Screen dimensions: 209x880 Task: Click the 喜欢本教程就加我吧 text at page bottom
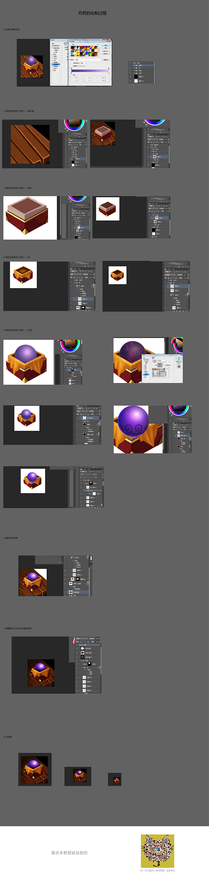(x=69, y=853)
